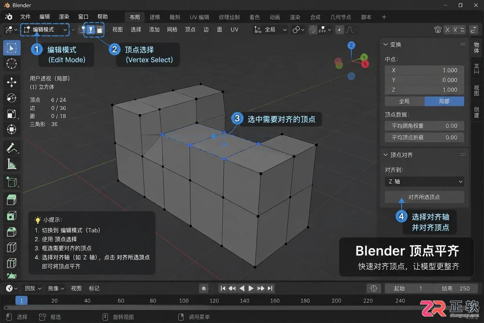Select the Select Box tool
The image size is (484, 323).
click(12, 48)
